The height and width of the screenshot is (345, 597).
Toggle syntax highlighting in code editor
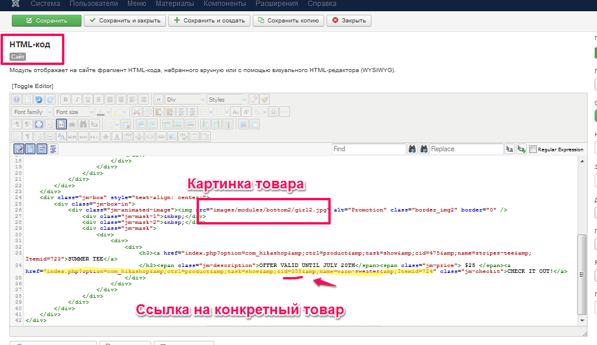19,149
